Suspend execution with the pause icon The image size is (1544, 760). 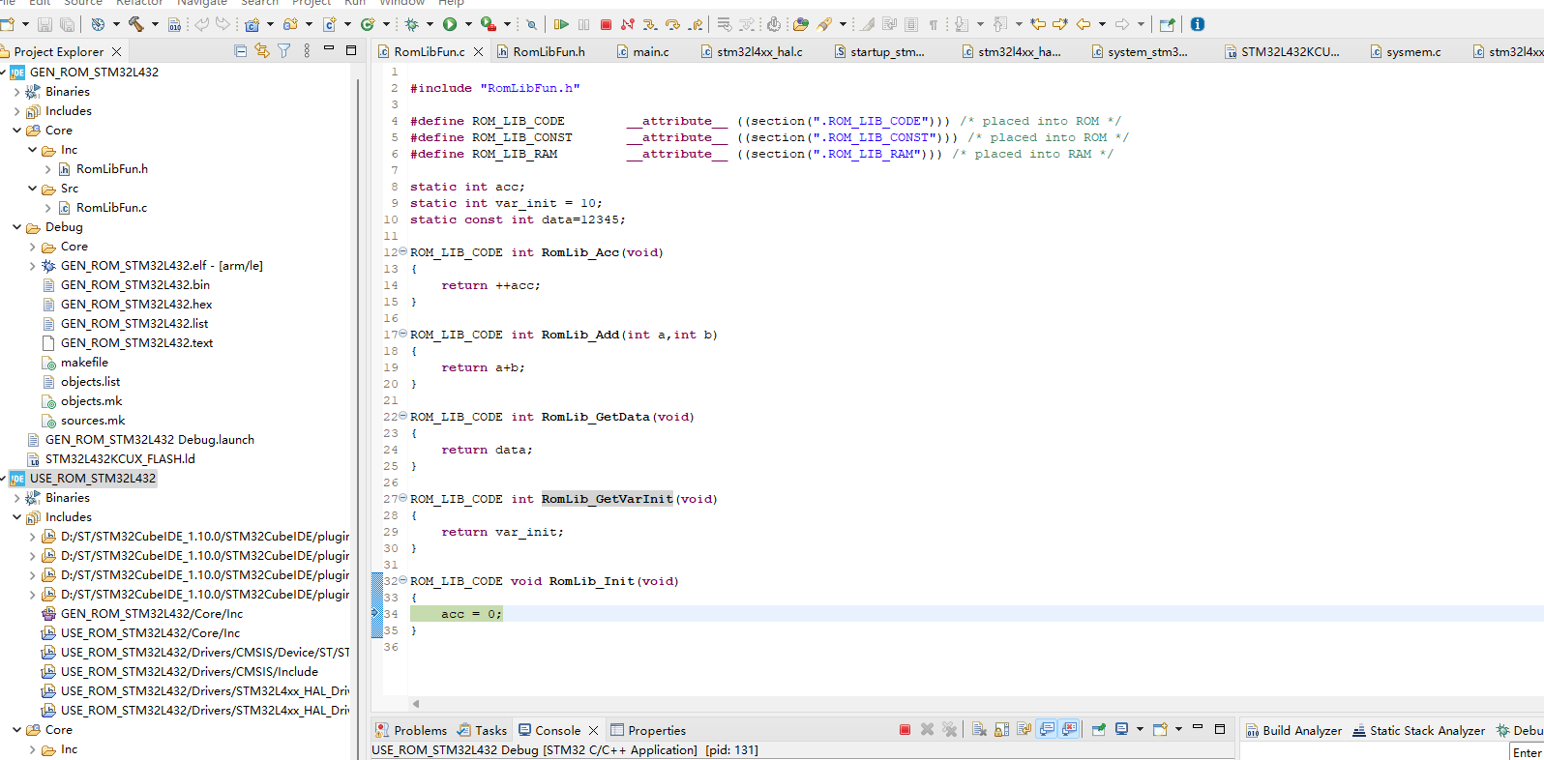point(583,24)
